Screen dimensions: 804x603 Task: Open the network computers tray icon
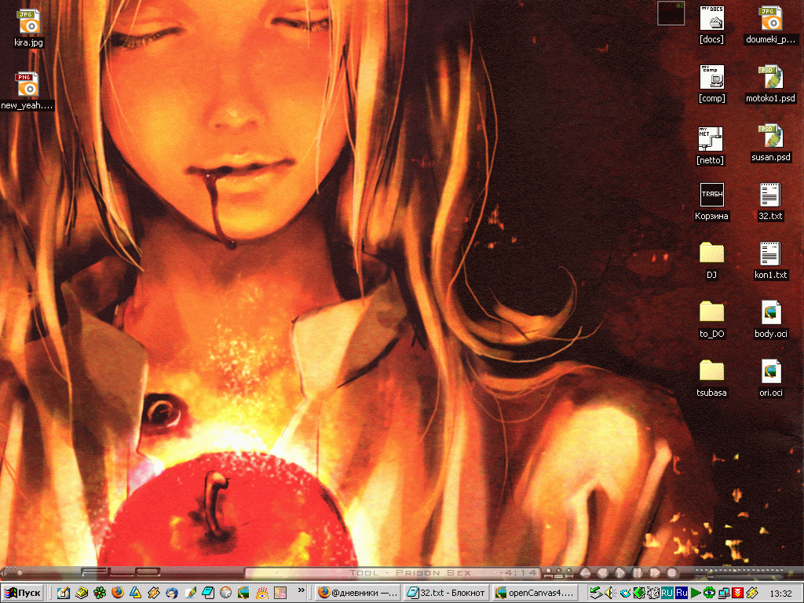(723, 594)
